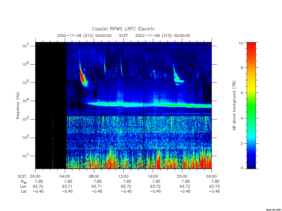Click the "SCET" row label below the plot

pos(22,176)
